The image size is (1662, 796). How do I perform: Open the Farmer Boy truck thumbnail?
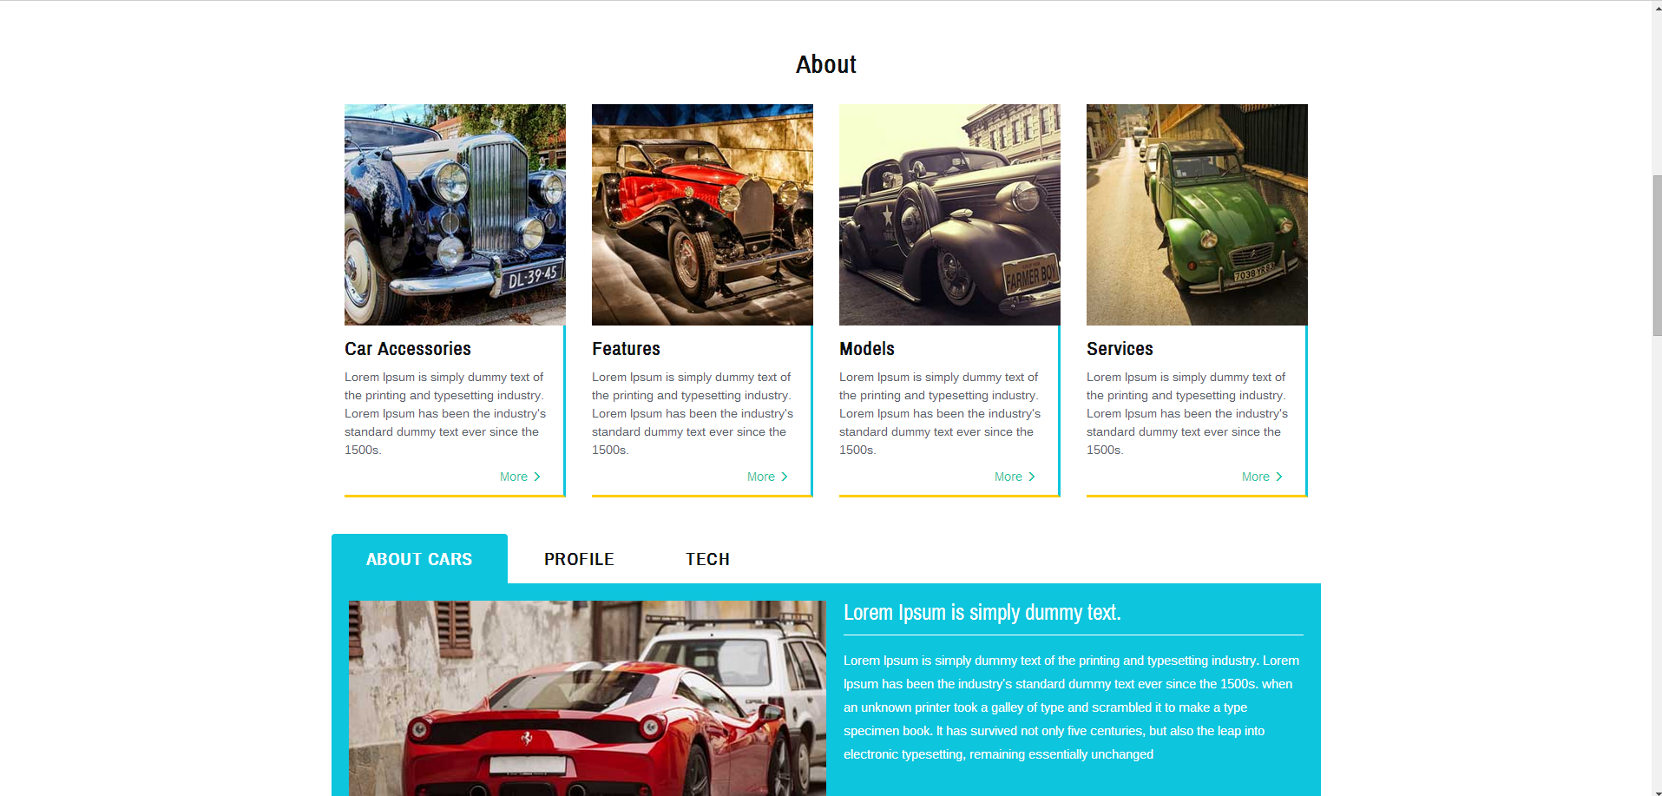pos(949,214)
